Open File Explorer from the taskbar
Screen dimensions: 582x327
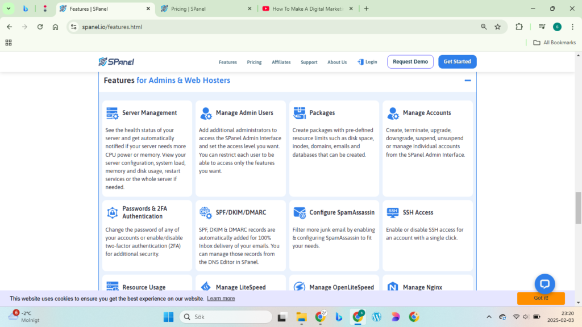(x=301, y=317)
